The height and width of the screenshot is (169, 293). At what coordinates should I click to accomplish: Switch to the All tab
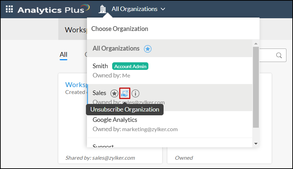pos(64,55)
